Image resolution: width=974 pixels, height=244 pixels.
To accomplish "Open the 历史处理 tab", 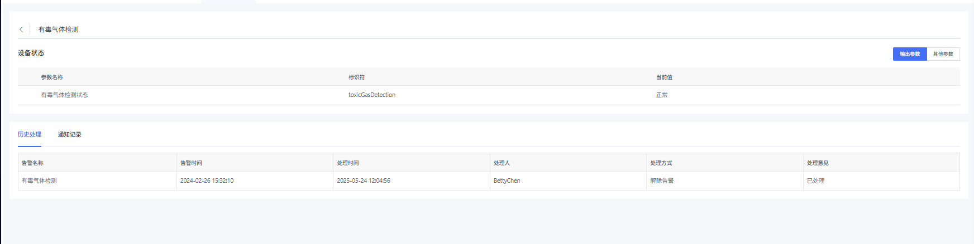I will [x=29, y=135].
